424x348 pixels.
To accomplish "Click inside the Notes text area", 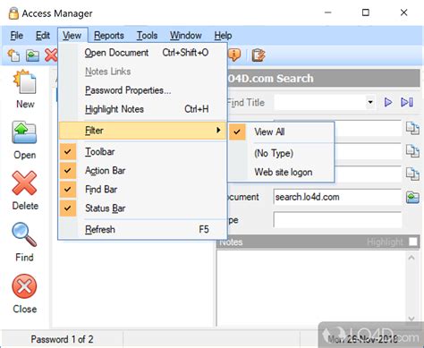I will (x=310, y=288).
